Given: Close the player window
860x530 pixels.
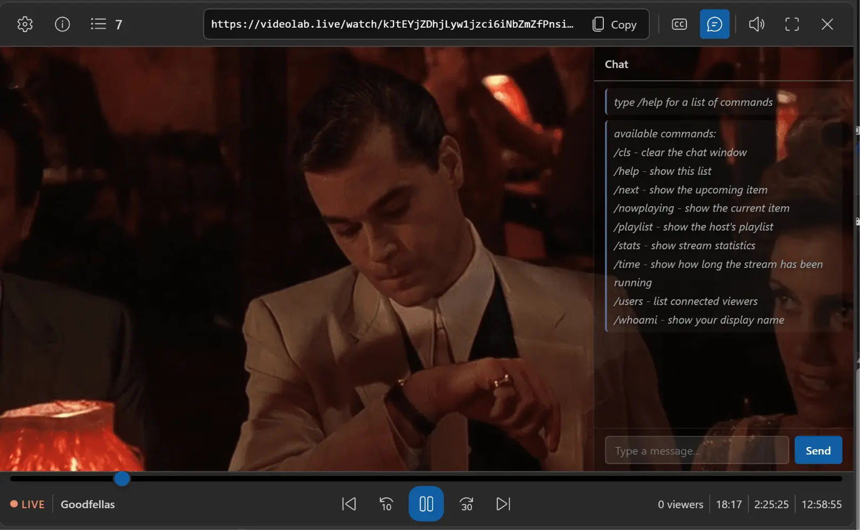Looking at the screenshot, I should click(x=827, y=24).
